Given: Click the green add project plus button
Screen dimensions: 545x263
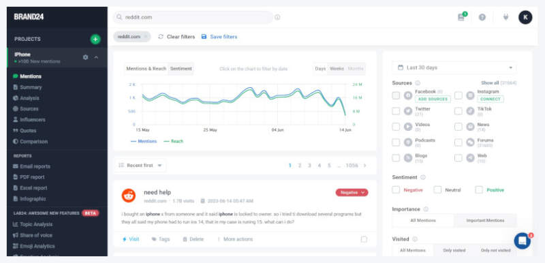Looking at the screenshot, I should (95, 40).
